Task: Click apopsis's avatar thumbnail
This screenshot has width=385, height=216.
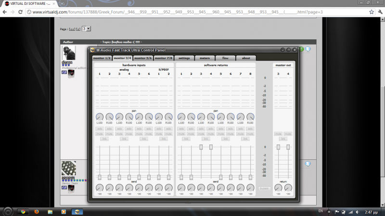Action: (x=68, y=168)
